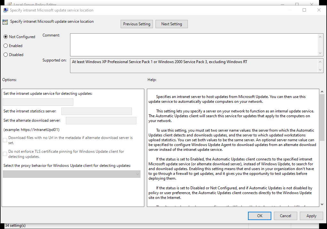327x229 pixels.
Task: Click the policy setting icon beside the heading
Action: pos(5,22)
